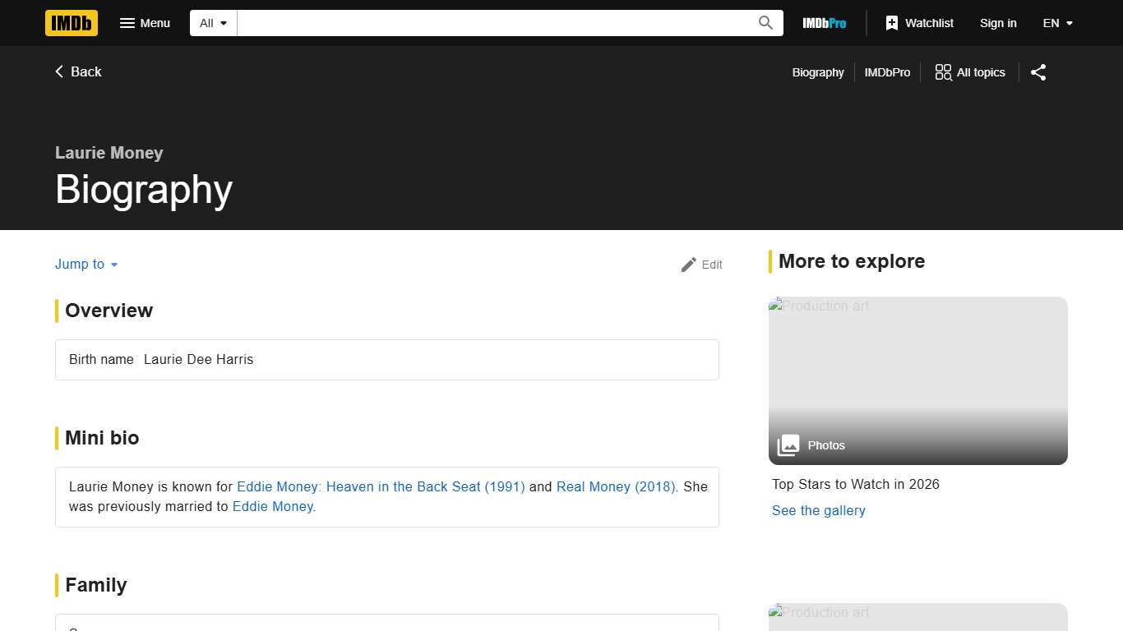Image resolution: width=1123 pixels, height=631 pixels.
Task: Open the IMDbPro site via its logo
Action: tap(824, 23)
